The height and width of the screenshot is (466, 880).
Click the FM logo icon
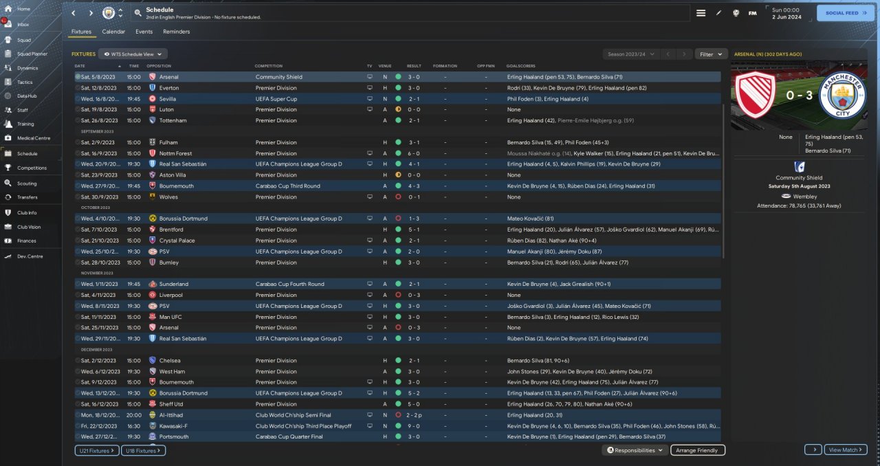(x=753, y=13)
